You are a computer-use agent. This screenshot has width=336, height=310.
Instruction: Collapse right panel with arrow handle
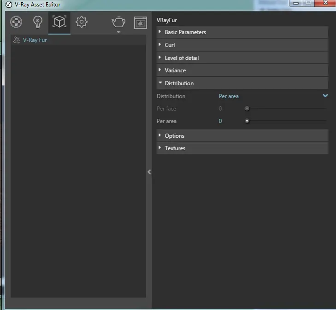point(149,172)
